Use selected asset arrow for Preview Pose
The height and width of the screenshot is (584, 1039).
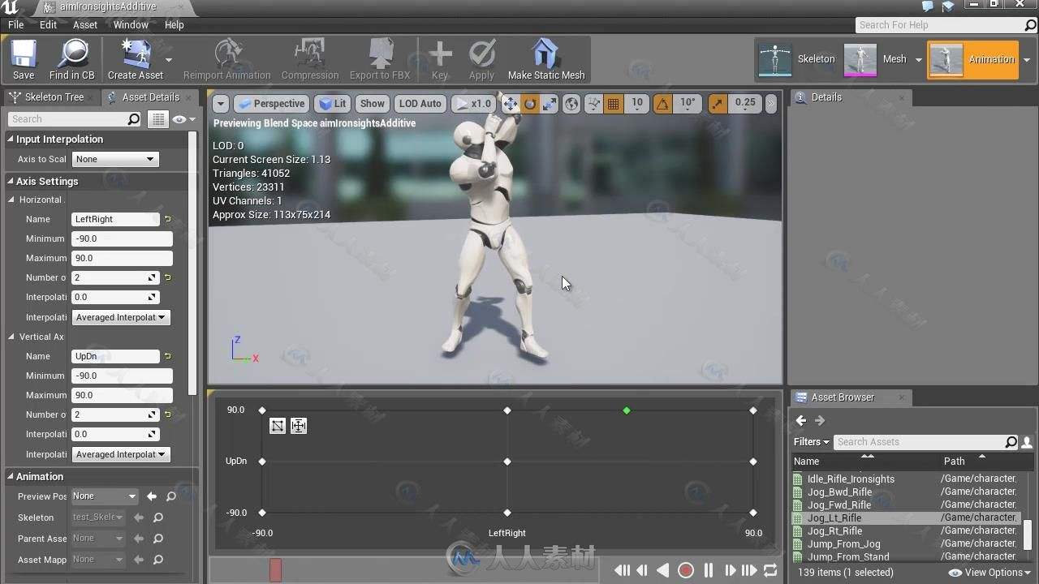(x=152, y=496)
